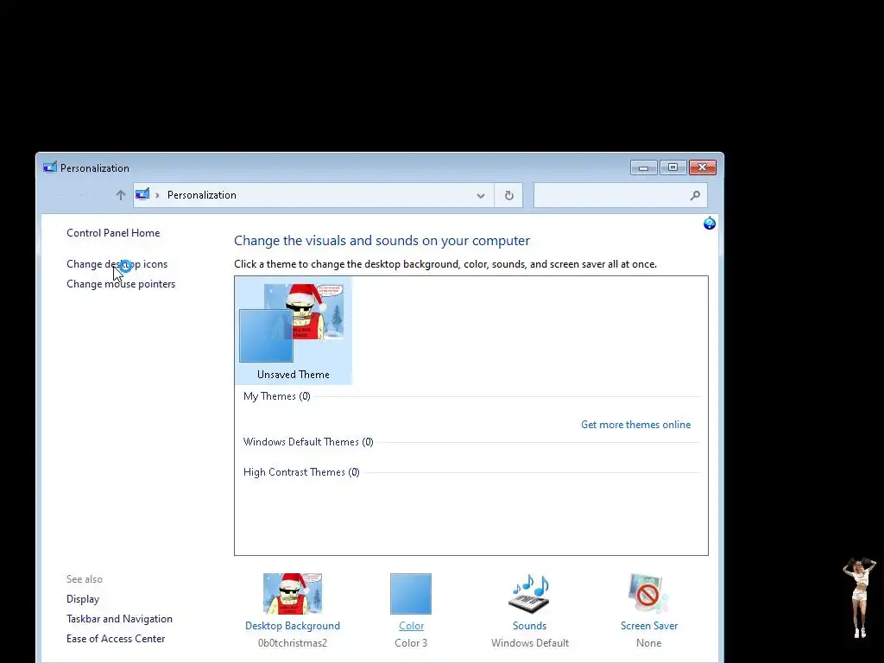Close the Personalization window
The width and height of the screenshot is (884, 663).
(x=702, y=167)
